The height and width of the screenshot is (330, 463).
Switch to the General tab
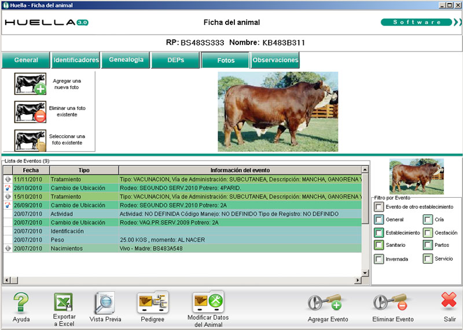[25, 60]
